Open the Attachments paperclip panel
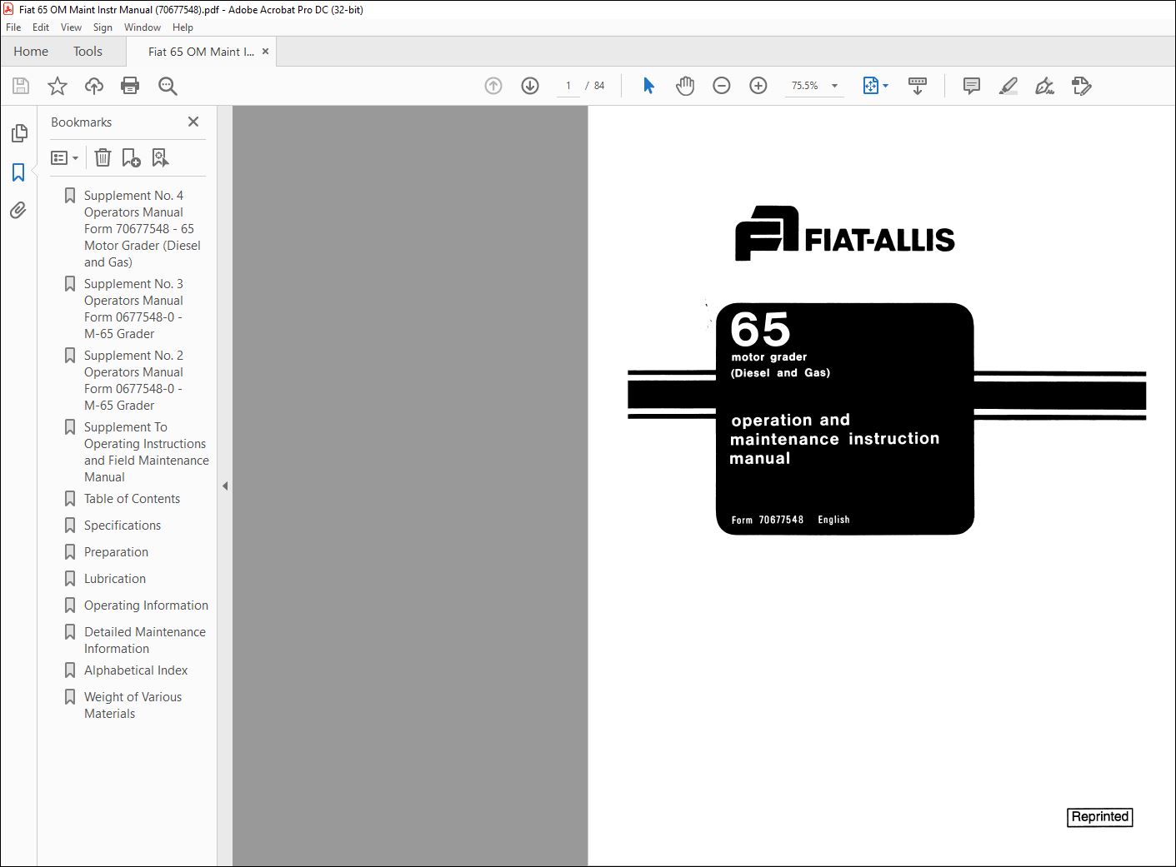The image size is (1176, 867). (x=18, y=210)
